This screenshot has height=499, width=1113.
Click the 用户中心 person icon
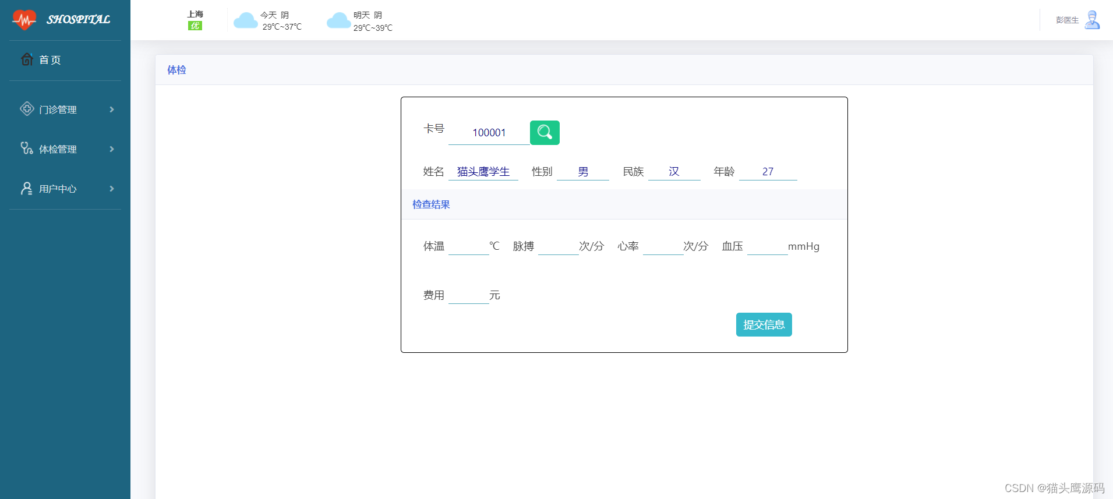[27, 188]
